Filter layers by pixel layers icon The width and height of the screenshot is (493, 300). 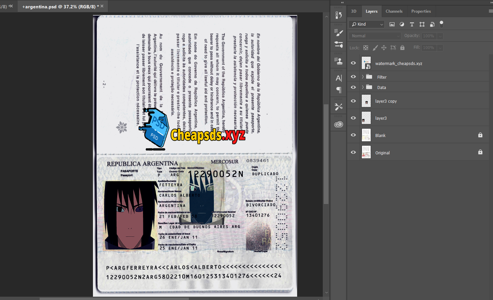pos(392,24)
